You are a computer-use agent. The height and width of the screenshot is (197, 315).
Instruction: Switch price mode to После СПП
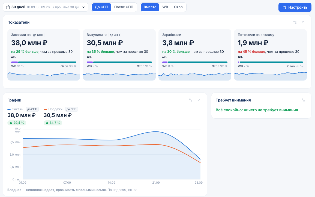pos(124,7)
